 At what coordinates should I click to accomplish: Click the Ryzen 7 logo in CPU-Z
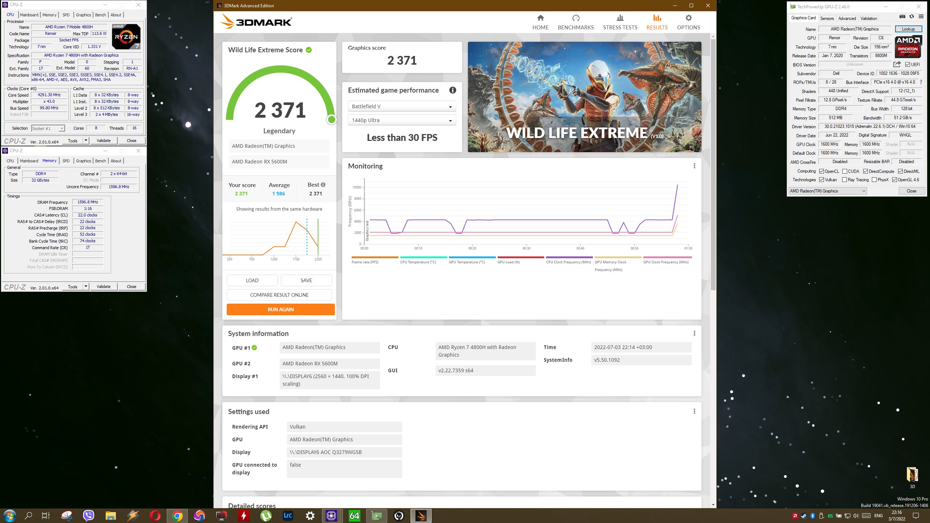(126, 36)
